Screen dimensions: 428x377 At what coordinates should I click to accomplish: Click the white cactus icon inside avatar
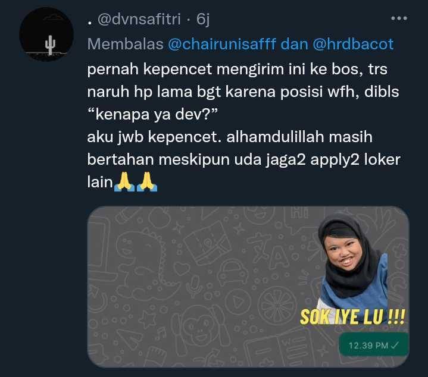tap(50, 45)
